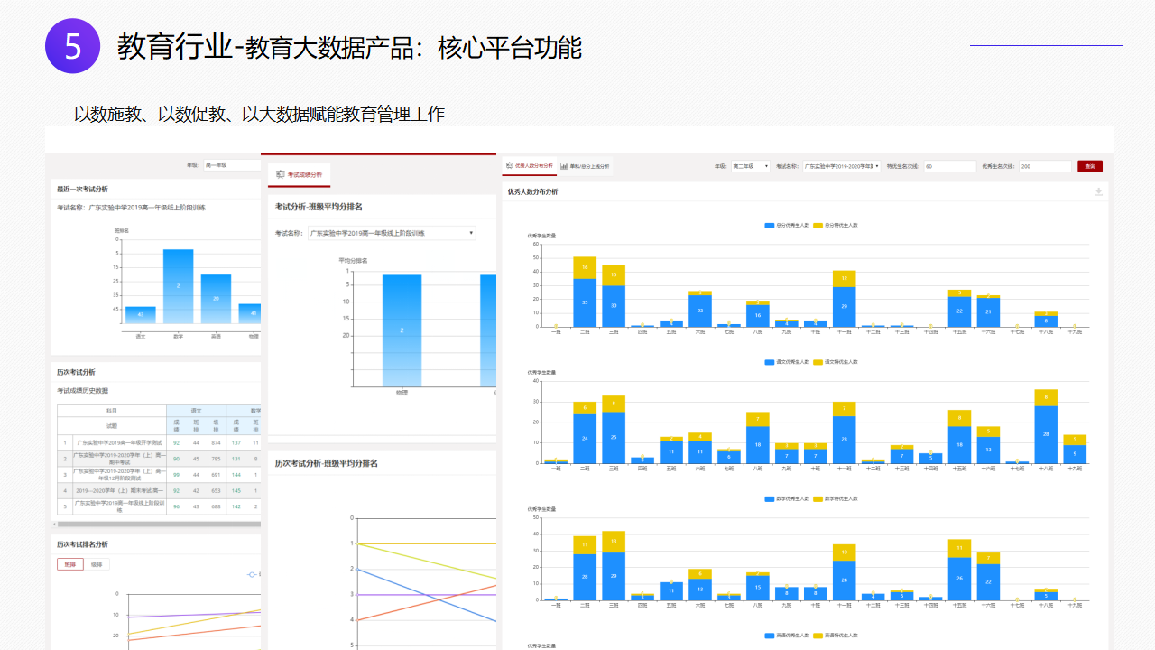Toggle 总分特优生人数 yellow legend swatch
The image size is (1155, 650).
(x=818, y=225)
